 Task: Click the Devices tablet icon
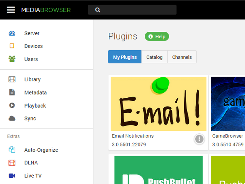[12, 46]
